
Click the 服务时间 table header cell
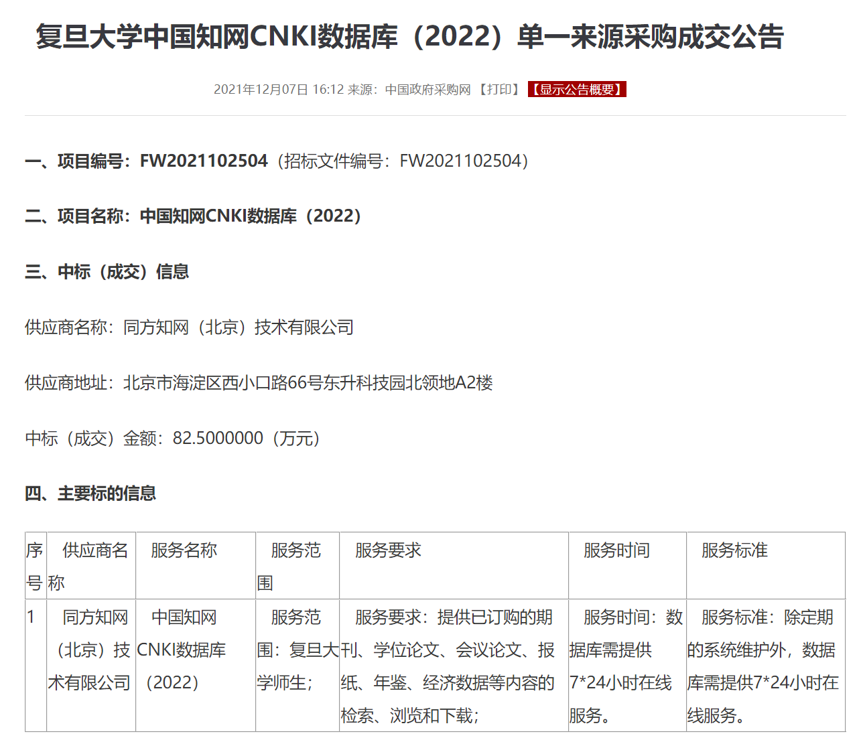tap(627, 566)
